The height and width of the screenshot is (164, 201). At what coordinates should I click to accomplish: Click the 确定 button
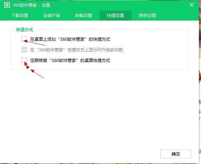pyautogui.click(x=176, y=154)
